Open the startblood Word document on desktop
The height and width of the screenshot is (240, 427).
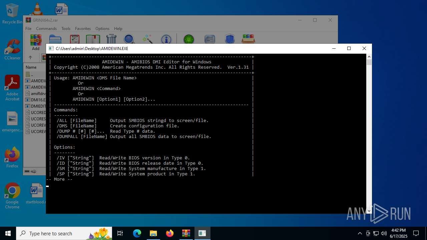tap(36, 193)
